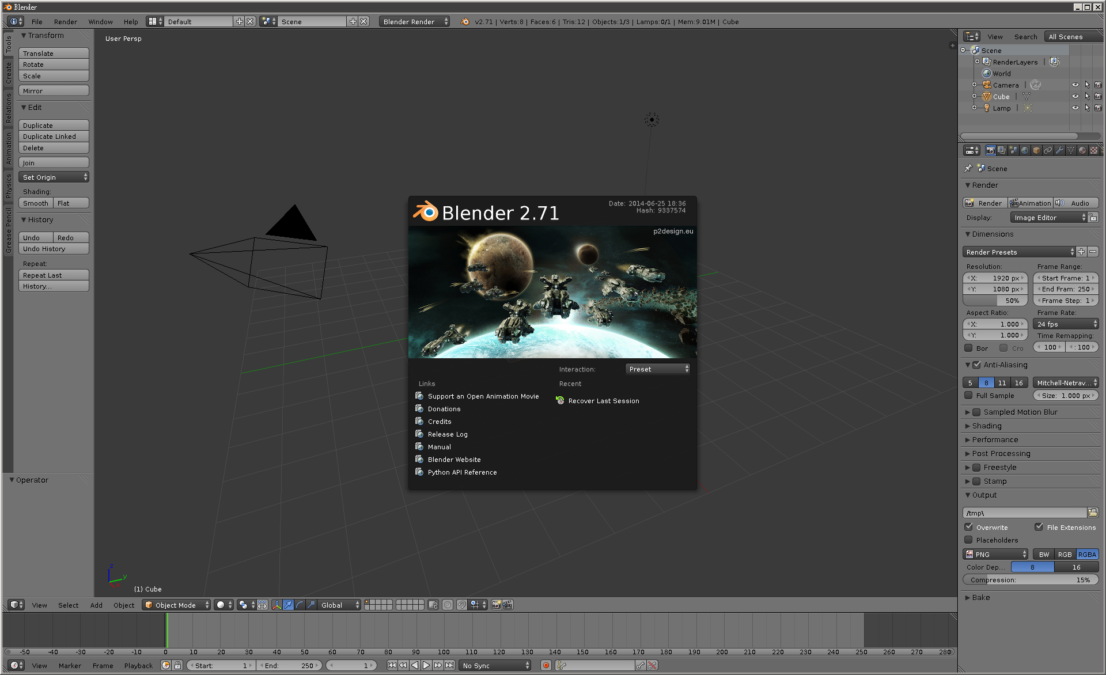
Task: Click the timeline record button
Action: click(546, 665)
